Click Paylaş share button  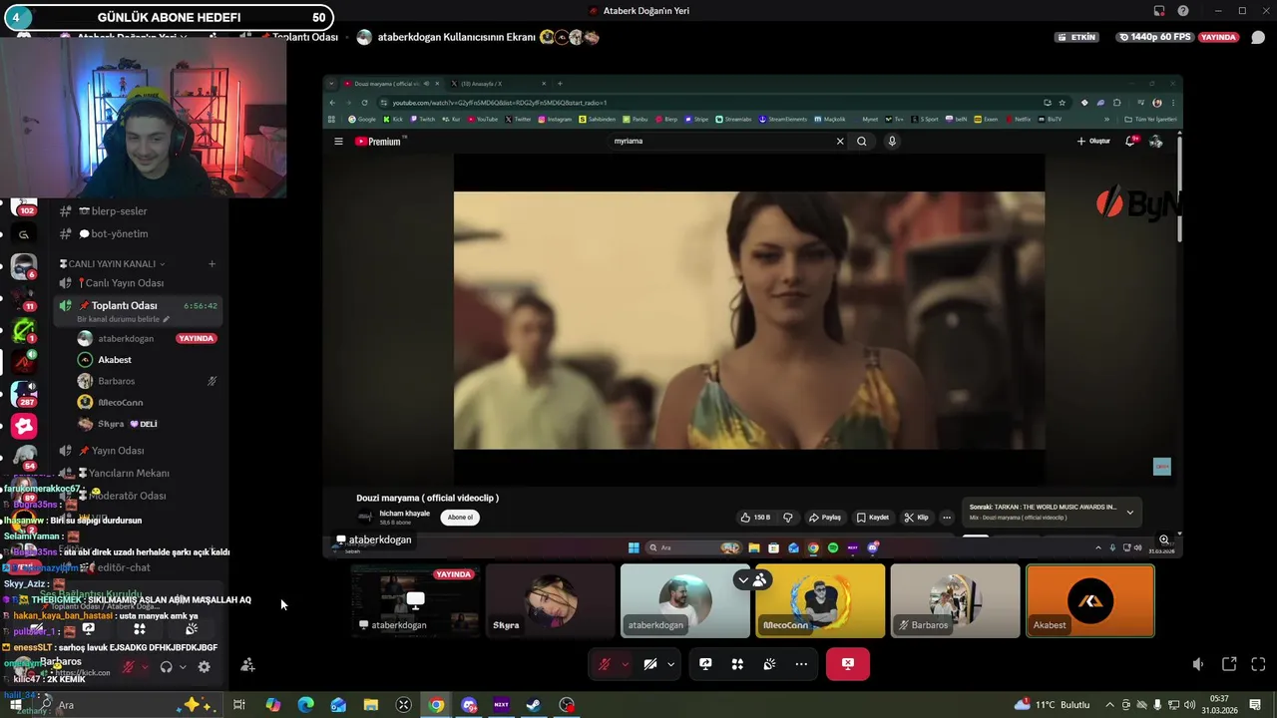[826, 518]
